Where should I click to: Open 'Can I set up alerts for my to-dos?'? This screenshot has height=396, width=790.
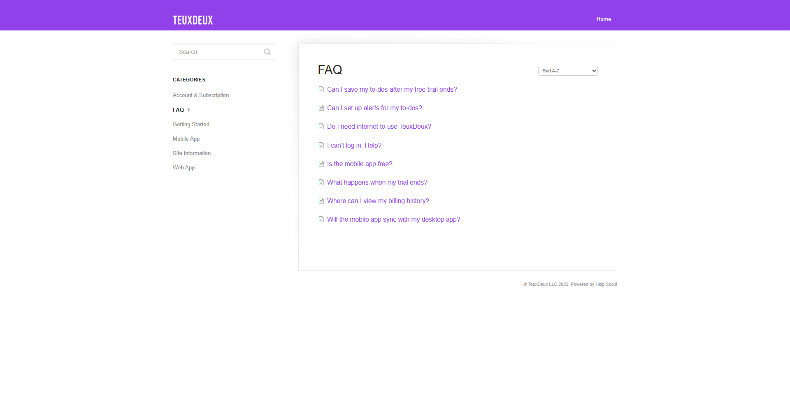(374, 108)
